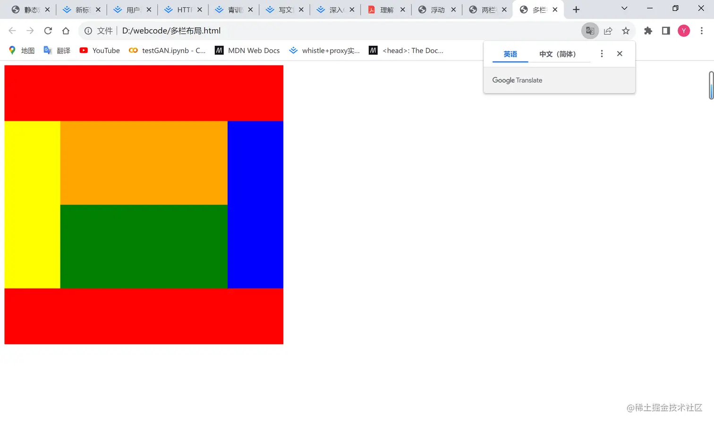
Task: Minimize the Chrome window
Action: (650, 8)
